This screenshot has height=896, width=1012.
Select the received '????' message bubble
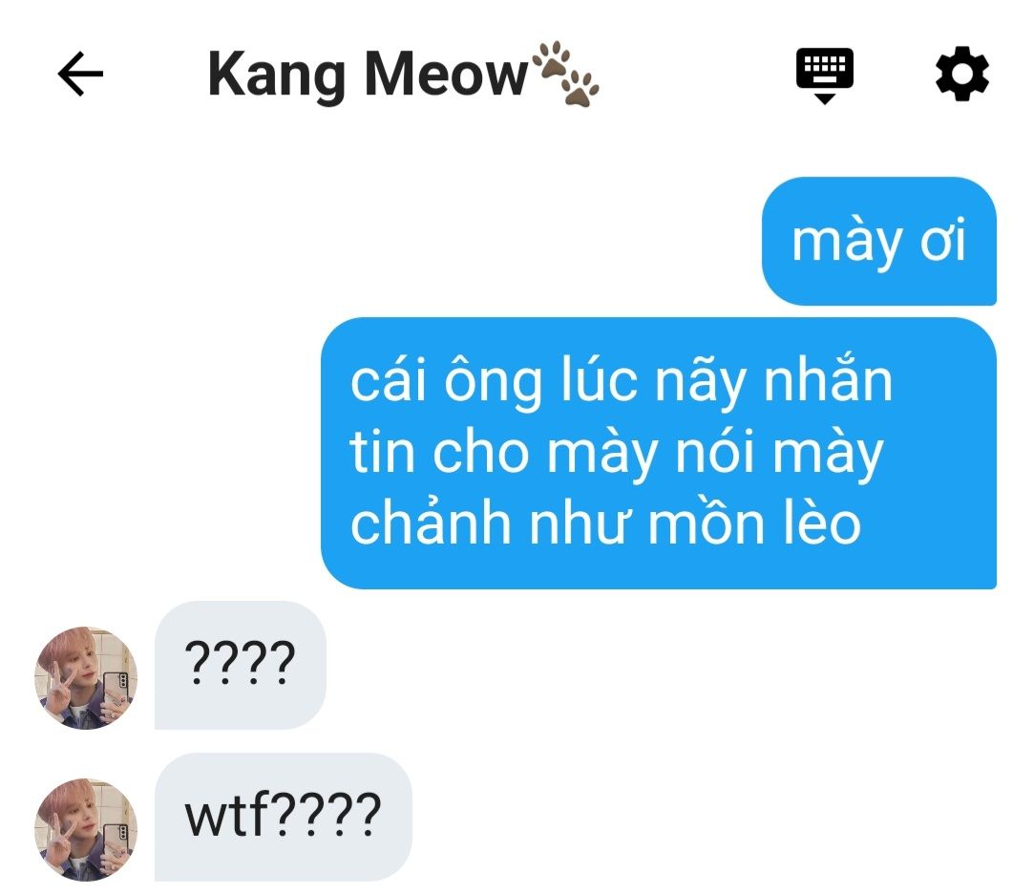[x=240, y=665]
